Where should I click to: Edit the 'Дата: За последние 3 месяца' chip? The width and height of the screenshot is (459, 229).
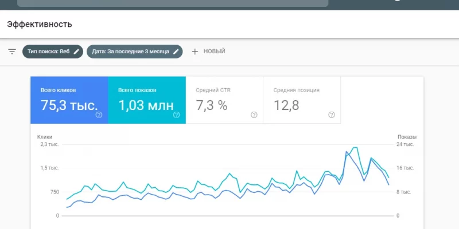tap(135, 52)
